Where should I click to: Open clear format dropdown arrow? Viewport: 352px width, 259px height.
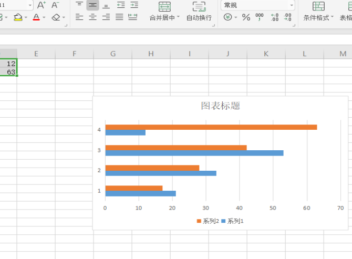coord(64,17)
